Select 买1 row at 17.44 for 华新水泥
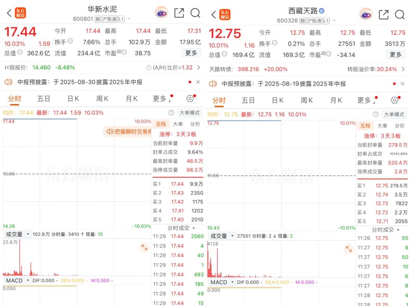Viewport: 409px width, 306px height. 178,184
